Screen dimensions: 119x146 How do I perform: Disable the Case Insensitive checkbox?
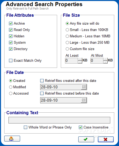(x=80, y=127)
